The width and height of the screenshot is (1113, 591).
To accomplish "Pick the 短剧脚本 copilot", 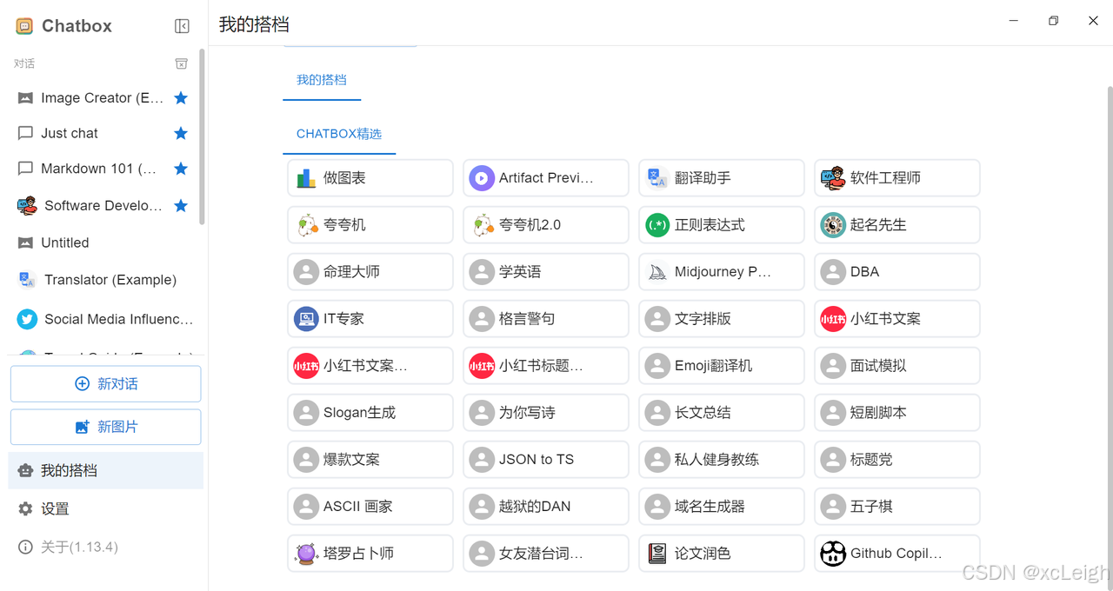I will click(x=897, y=413).
